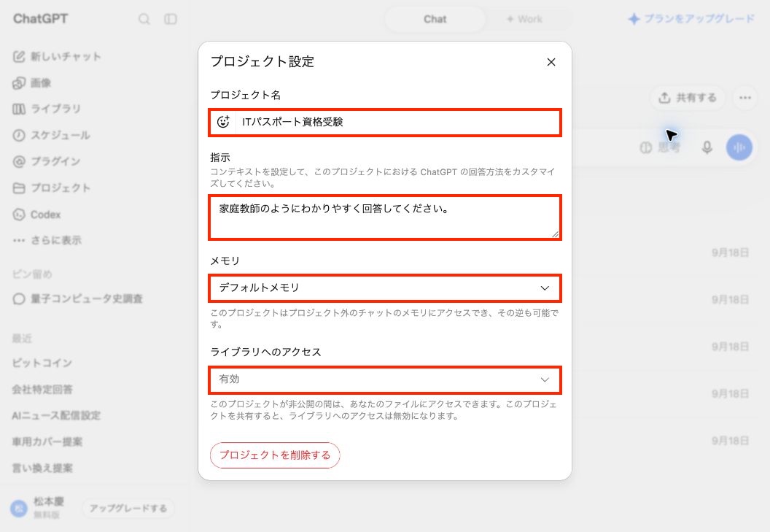The height and width of the screenshot is (532, 770).
Task: Open the project emoji icon picker
Action: tap(223, 122)
